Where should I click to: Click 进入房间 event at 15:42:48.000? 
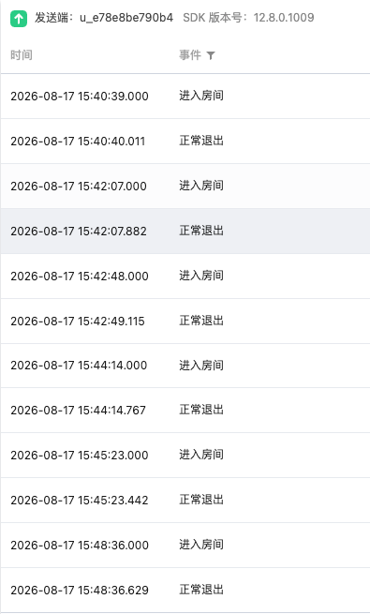coord(201,276)
